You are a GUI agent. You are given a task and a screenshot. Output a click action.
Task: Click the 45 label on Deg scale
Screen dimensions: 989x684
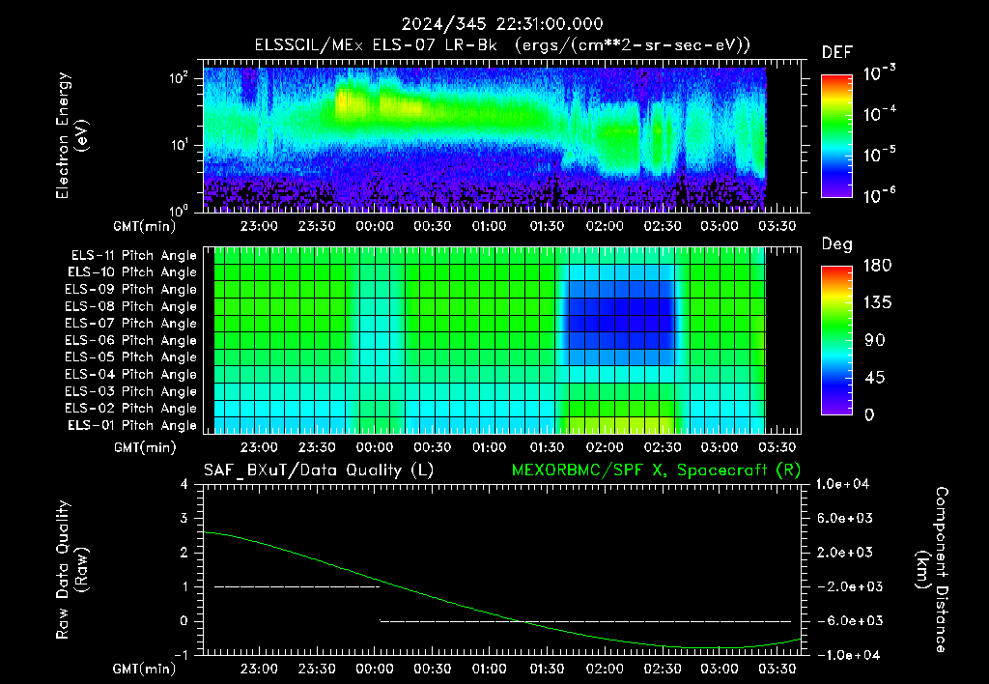click(x=875, y=378)
